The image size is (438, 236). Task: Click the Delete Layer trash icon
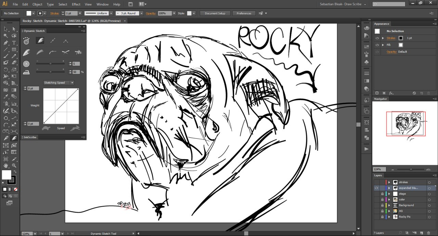pyautogui.click(x=429, y=233)
